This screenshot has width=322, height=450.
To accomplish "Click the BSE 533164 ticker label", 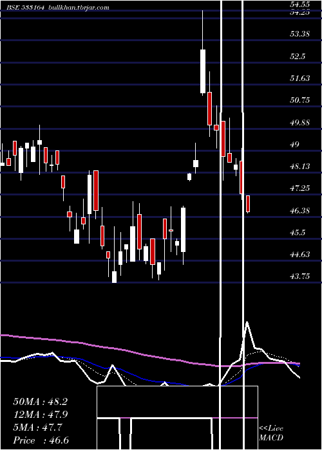I will click(26, 8).
